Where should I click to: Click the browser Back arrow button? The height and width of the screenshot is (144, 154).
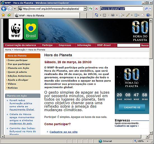tap(4, 9)
